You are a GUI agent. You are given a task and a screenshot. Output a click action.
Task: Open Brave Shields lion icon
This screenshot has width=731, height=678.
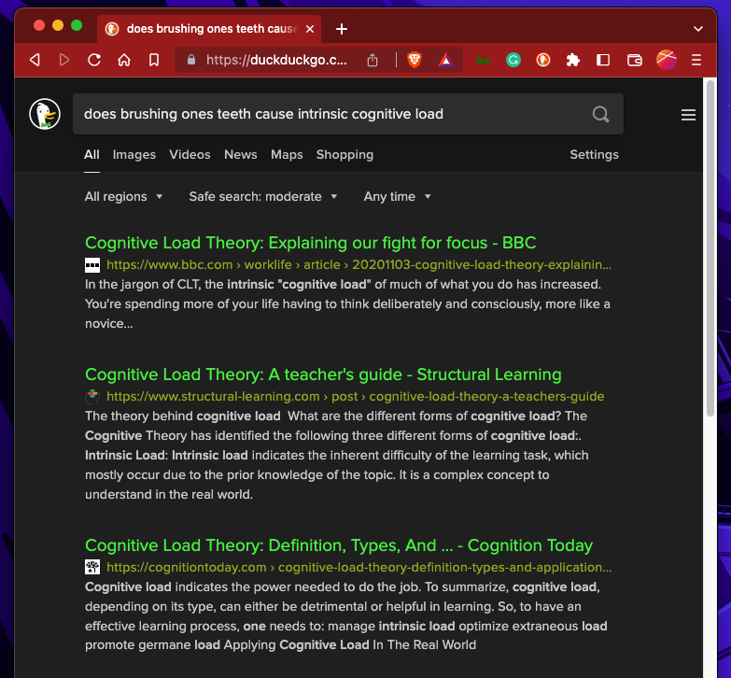coord(414,60)
